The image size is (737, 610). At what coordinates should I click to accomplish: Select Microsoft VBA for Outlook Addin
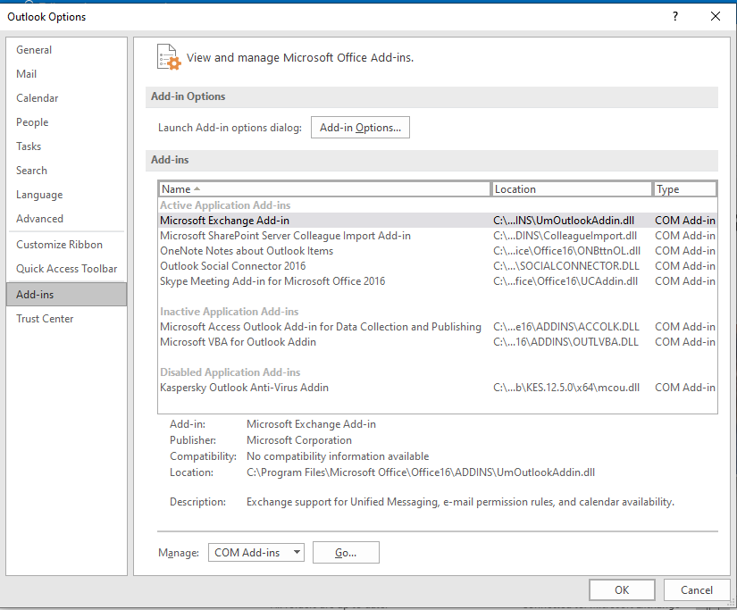238,342
